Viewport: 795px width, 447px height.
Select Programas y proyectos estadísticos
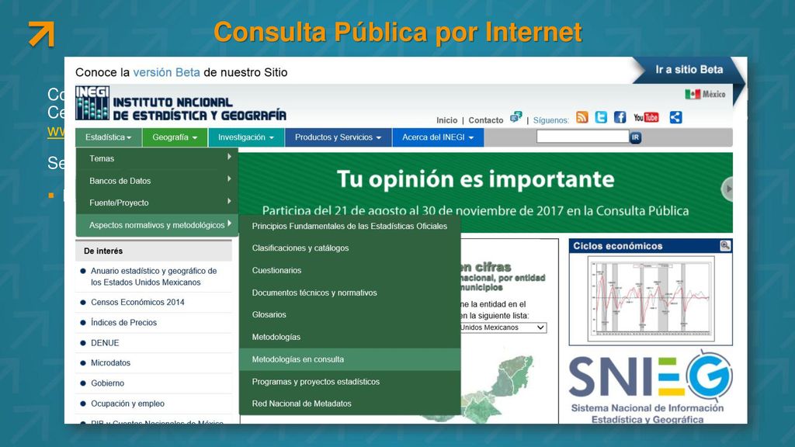point(350,382)
